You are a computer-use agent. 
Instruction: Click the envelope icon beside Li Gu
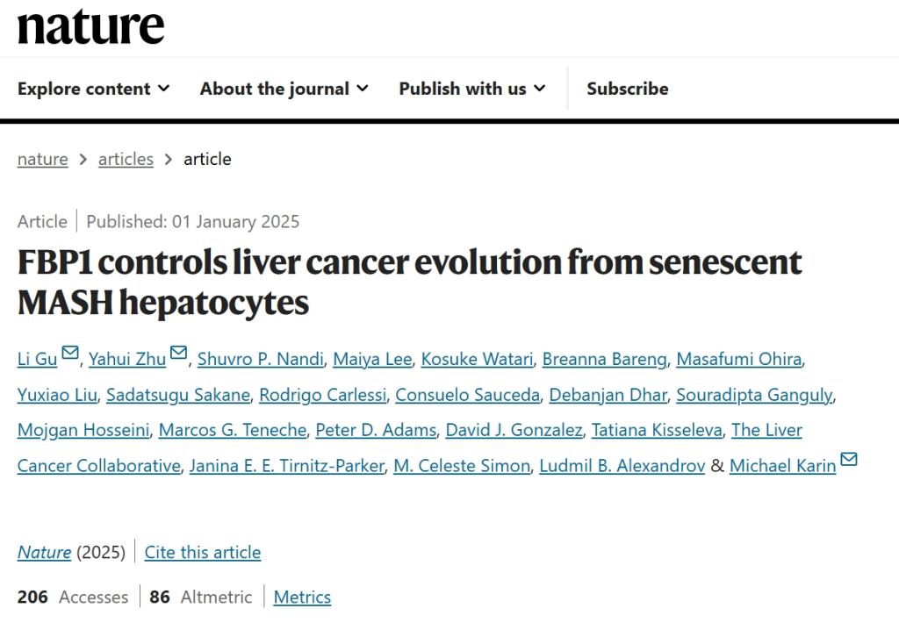[x=70, y=352]
